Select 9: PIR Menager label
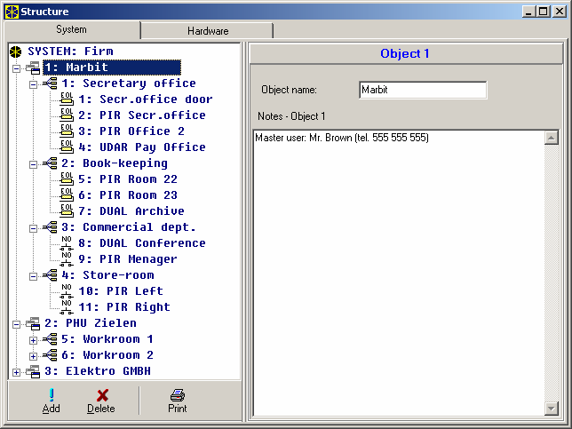The width and height of the screenshot is (572, 429). click(x=128, y=259)
